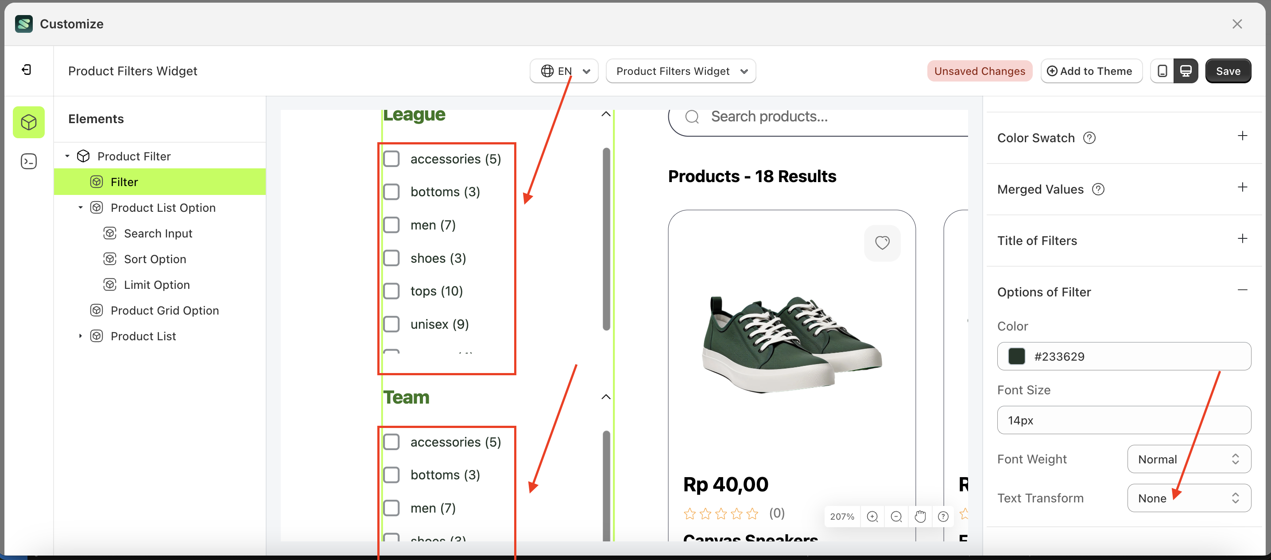Open the EN language dropdown
This screenshot has width=1271, height=560.
tap(563, 71)
